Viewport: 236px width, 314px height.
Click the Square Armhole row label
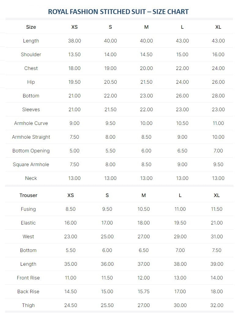point(31,164)
